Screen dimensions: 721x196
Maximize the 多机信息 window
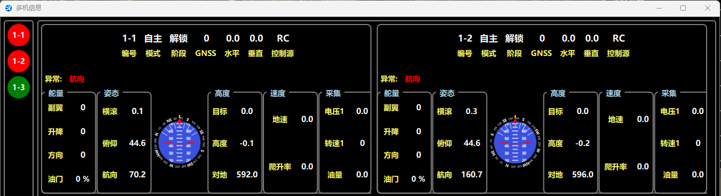point(683,8)
